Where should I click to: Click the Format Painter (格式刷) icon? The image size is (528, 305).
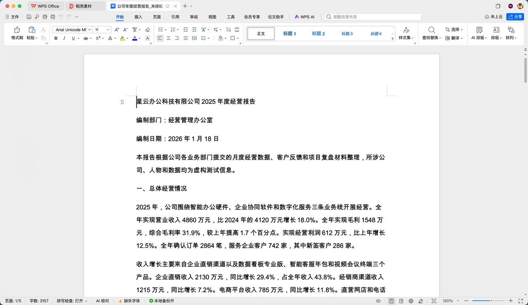pyautogui.click(x=17, y=30)
